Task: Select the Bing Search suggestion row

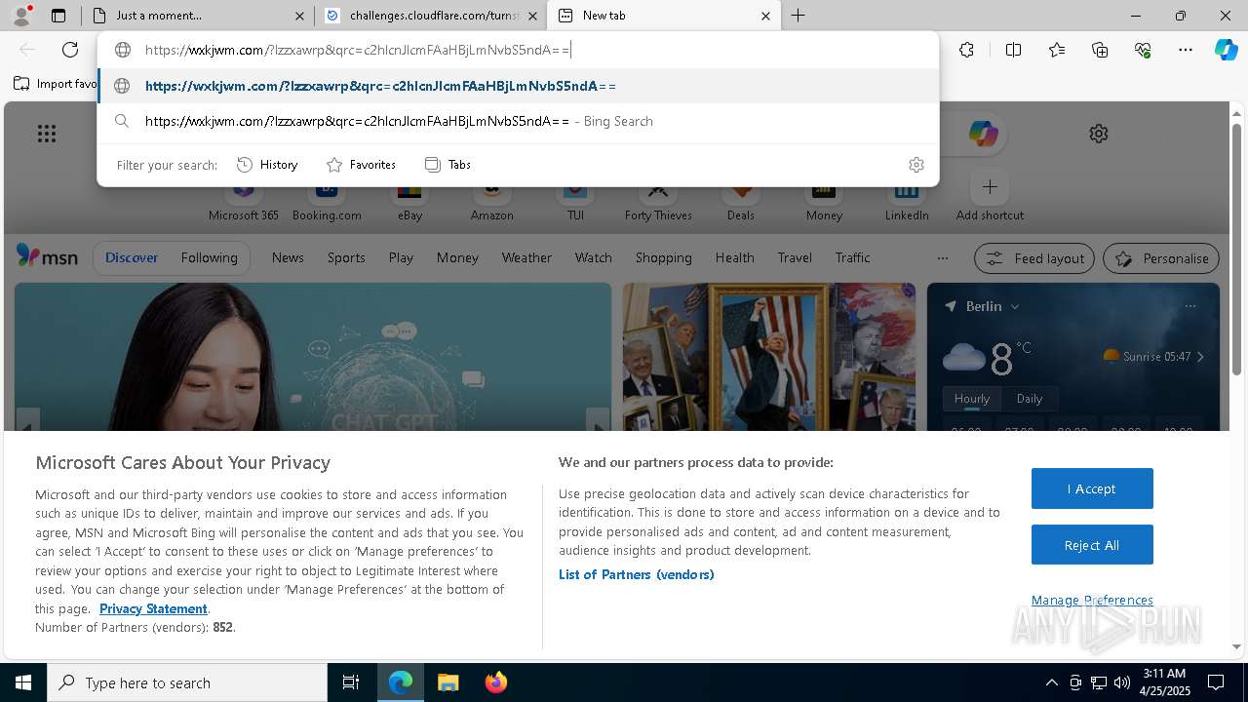Action: [519, 121]
